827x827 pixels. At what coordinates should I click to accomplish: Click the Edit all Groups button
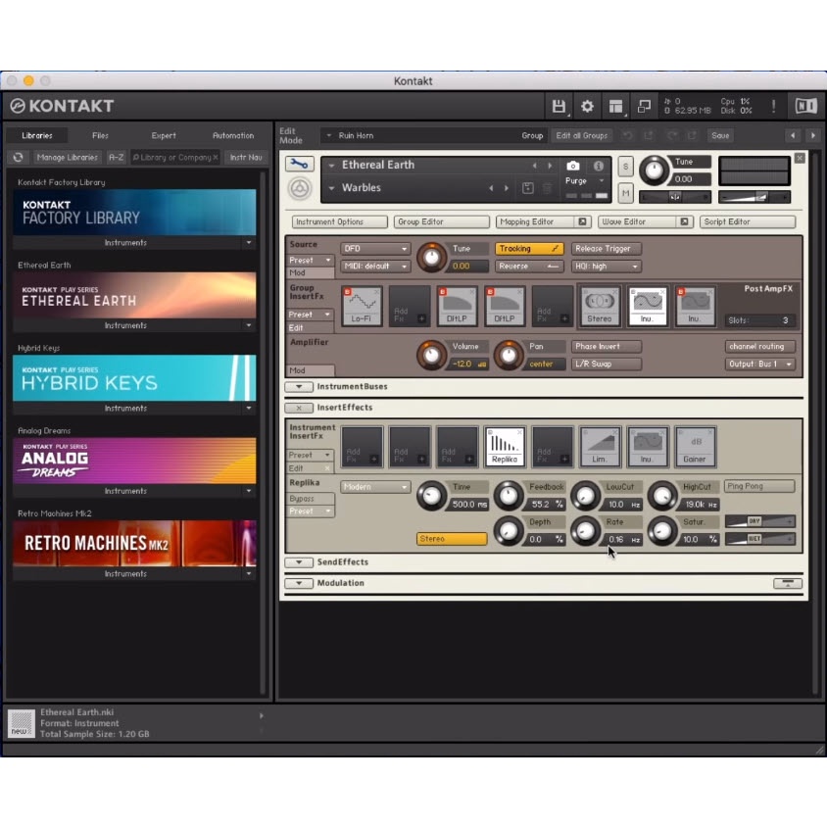(x=582, y=136)
